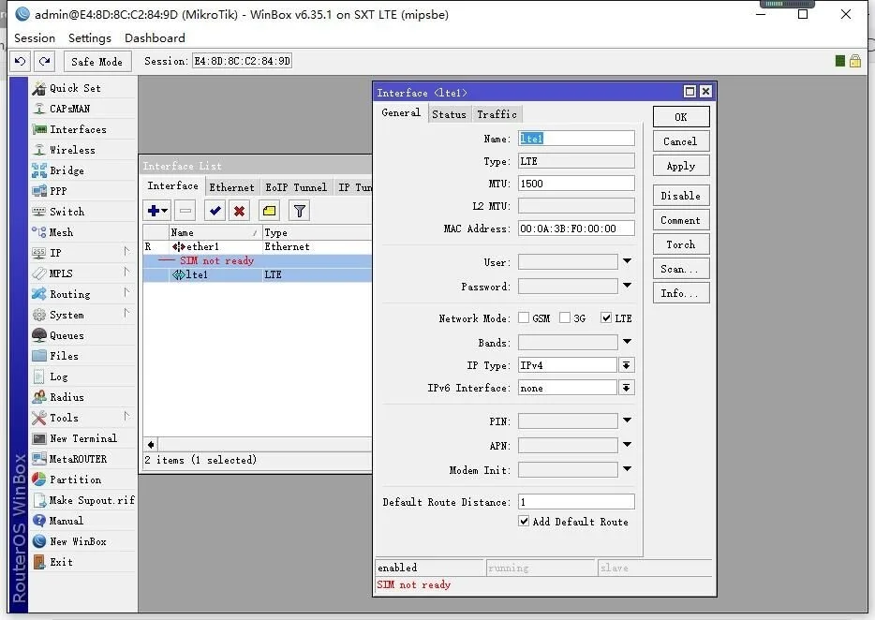Open the Dashboard menu

(x=155, y=38)
